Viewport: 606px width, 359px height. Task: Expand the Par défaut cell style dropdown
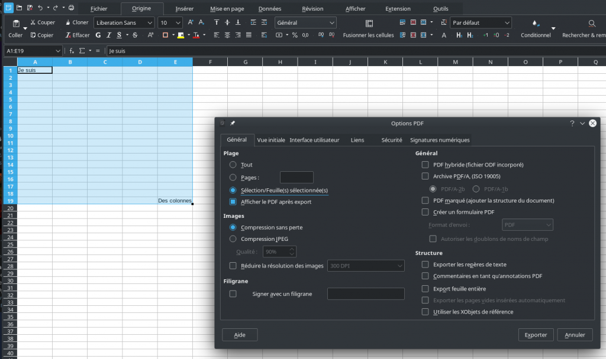[x=507, y=22]
